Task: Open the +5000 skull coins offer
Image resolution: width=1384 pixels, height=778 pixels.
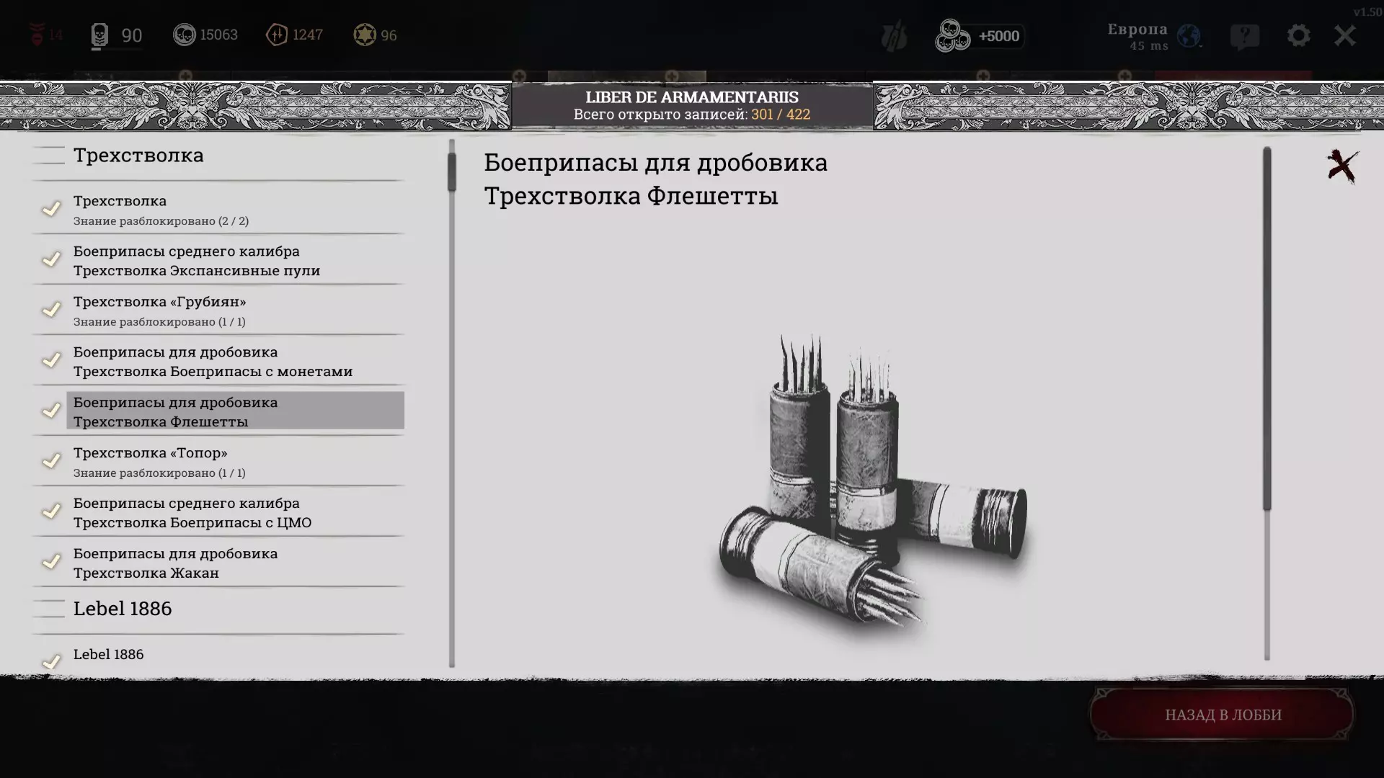Action: [x=980, y=36]
